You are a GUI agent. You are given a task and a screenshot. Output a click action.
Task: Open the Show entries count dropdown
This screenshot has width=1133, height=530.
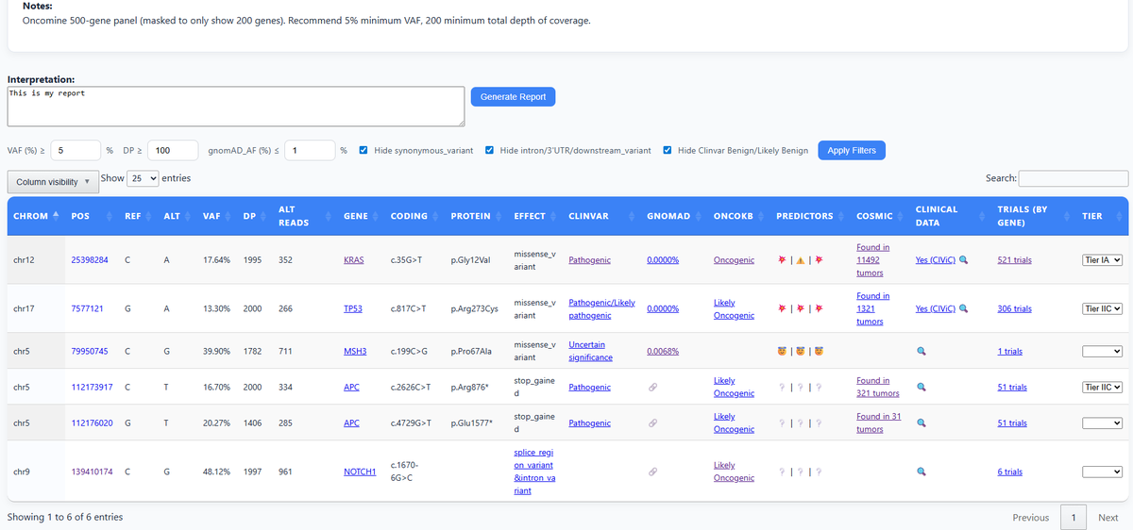click(x=144, y=178)
